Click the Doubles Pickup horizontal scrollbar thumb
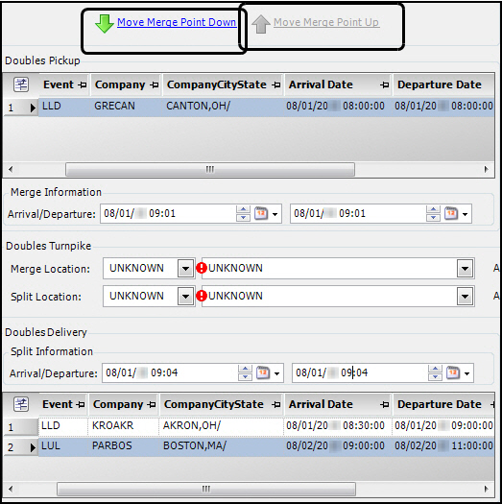This screenshot has width=502, height=504. [x=210, y=169]
